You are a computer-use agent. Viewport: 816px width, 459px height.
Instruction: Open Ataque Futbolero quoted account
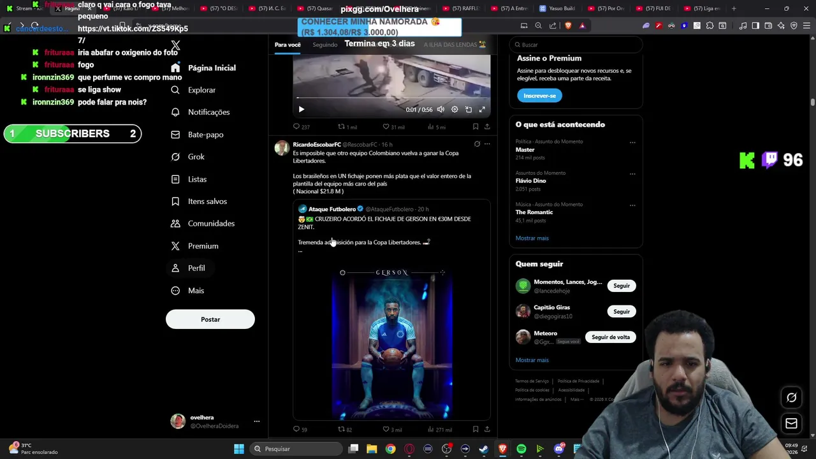(332, 209)
